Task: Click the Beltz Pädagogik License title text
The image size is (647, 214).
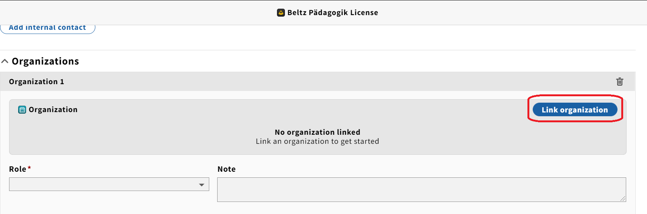Action: (333, 12)
